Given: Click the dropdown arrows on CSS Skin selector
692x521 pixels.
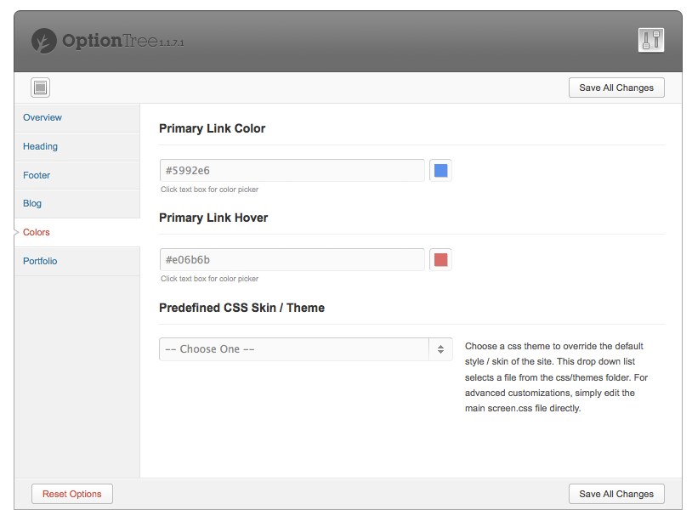Looking at the screenshot, I should coord(441,349).
